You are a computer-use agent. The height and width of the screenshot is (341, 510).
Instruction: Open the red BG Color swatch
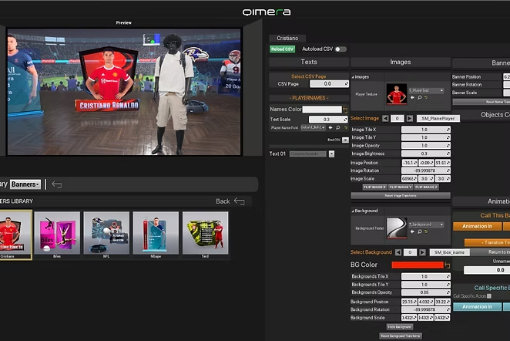[418, 265]
